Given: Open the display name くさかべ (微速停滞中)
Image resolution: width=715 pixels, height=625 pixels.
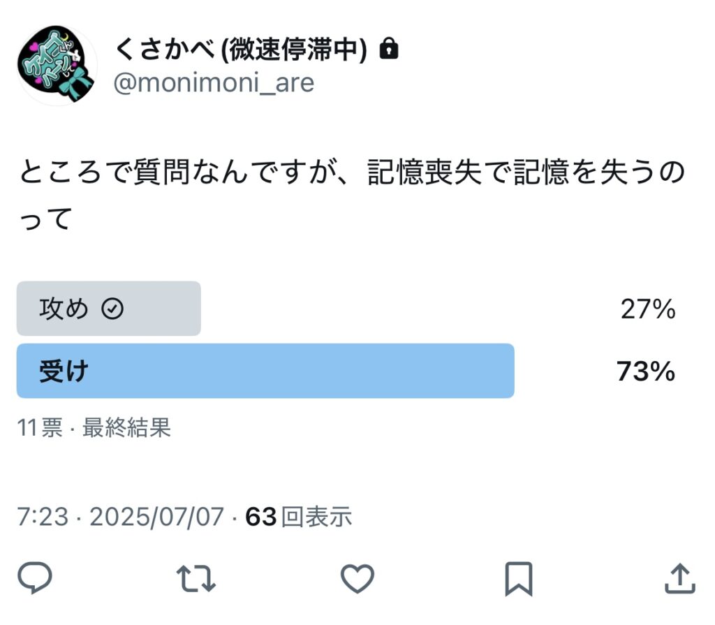Looking at the screenshot, I should pos(241,49).
